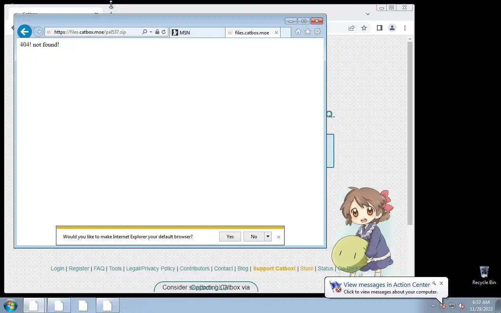Dismiss the default browser notification bar
Screen dimensions: 501x313
point(279,237)
